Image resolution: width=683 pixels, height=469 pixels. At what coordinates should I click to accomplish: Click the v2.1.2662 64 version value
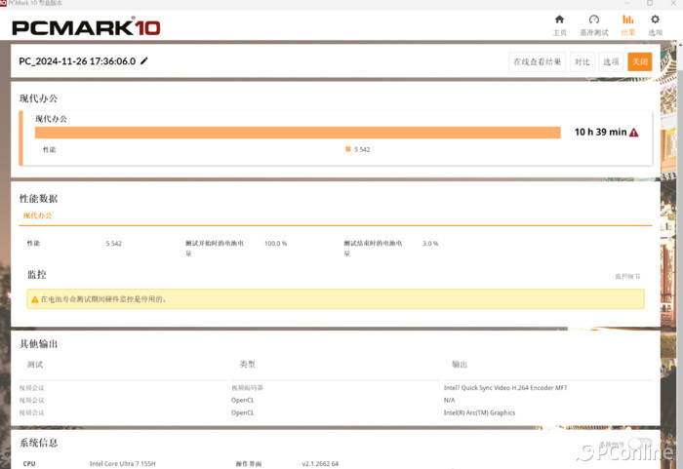[320, 464]
